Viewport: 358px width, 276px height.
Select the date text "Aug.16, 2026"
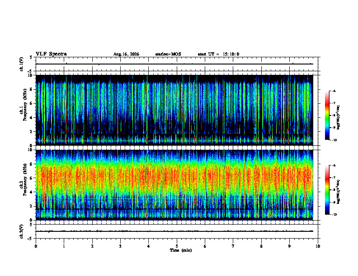pos(126,54)
